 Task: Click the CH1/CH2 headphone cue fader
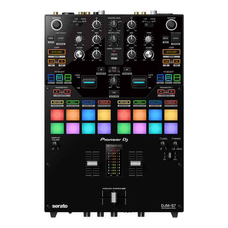pos(170,155)
